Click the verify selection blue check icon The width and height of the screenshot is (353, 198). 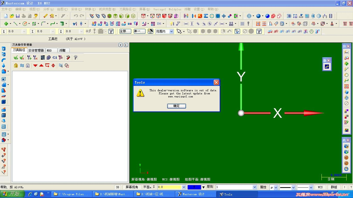click(237, 31)
